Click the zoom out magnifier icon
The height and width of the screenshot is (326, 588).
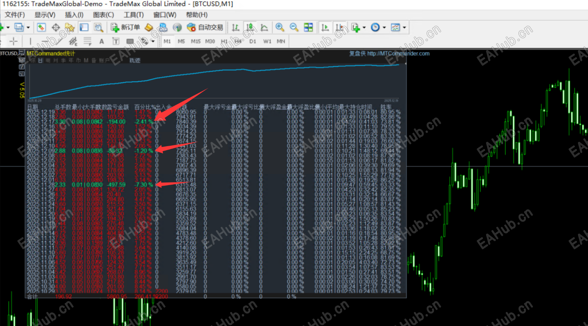pyautogui.click(x=294, y=28)
